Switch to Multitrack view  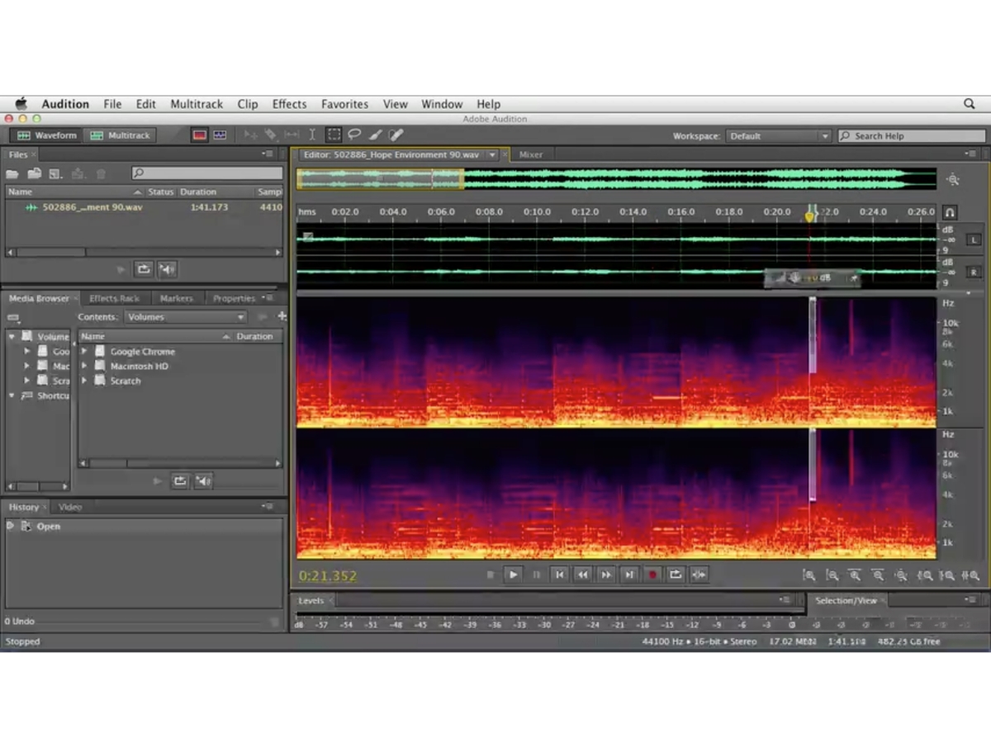(x=121, y=135)
